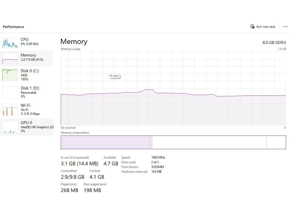Screen dimensions: 291x219
Task: Select the Wi-Fi activity graph thumbnail
Action: [10, 109]
